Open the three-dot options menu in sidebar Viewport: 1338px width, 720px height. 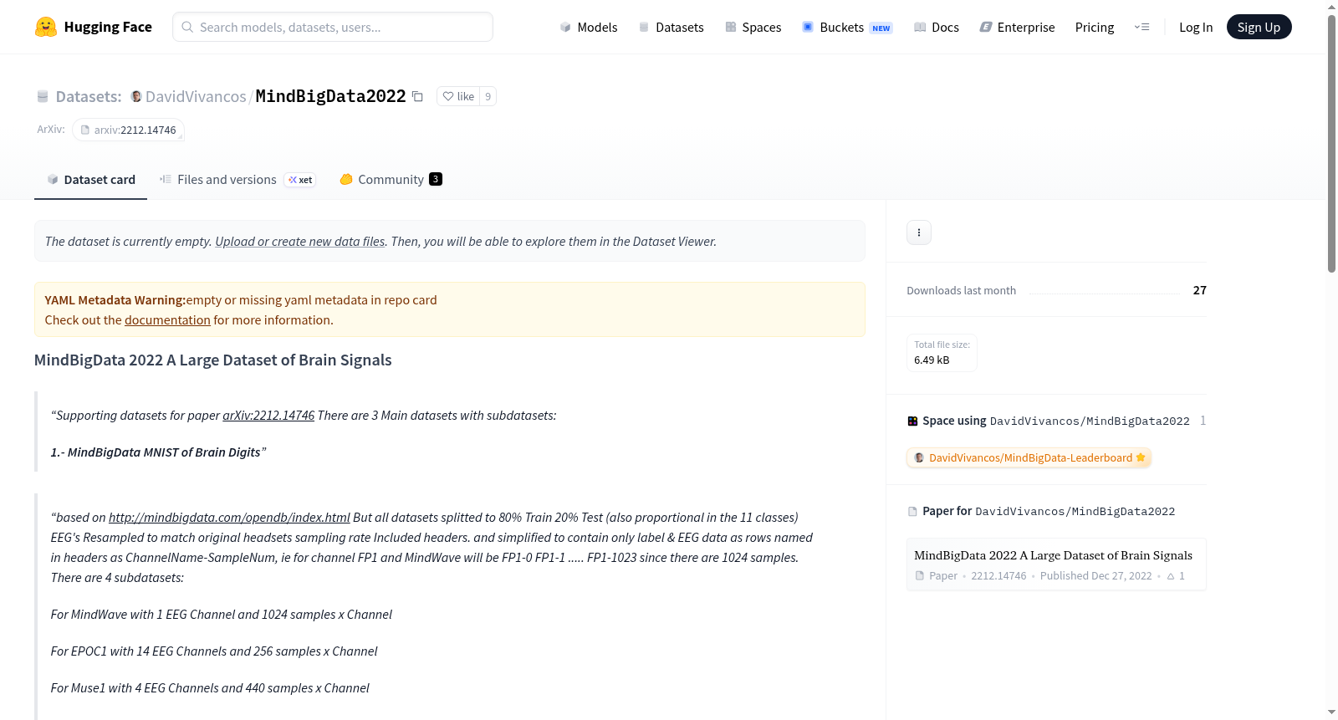919,232
